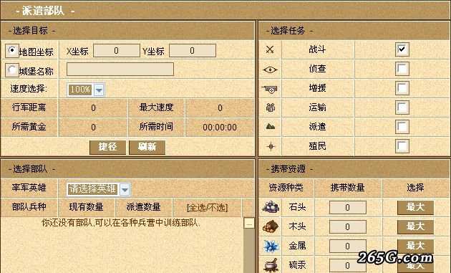
Task: Check the 殖民 colonize checkbox
Action: click(402, 146)
